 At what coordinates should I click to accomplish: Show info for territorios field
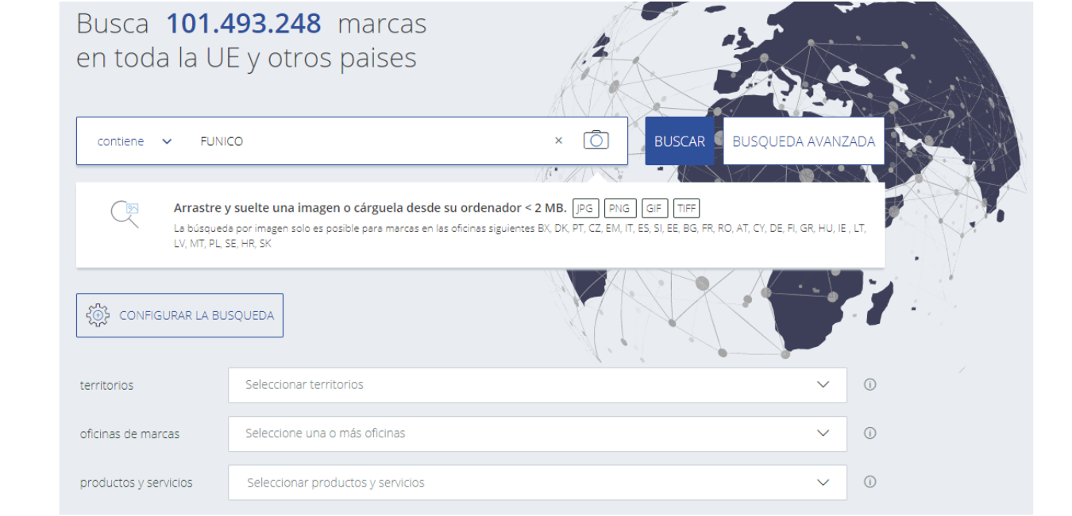(x=870, y=384)
